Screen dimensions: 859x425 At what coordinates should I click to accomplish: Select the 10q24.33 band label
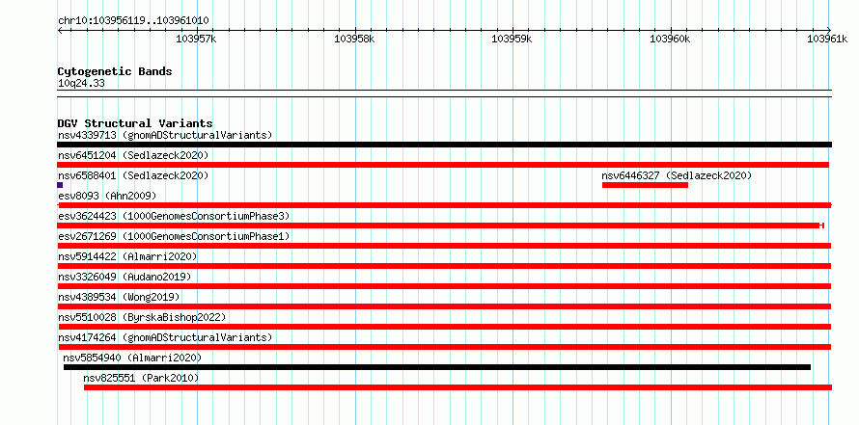pos(81,84)
